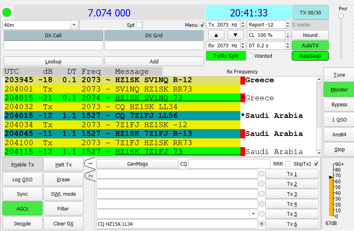Click the Rx Frequency list scrollbar
Image resolution: width=354 pixels, height=231 pixels.
(x=319, y=116)
